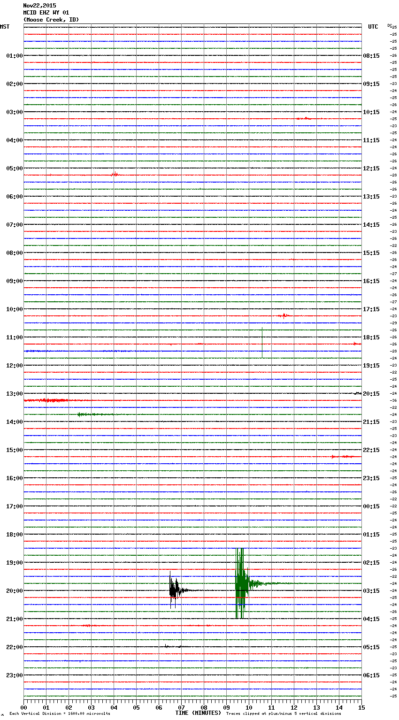Click the date label Nov22,2015
The image size is (399, 720).
(39, 6)
